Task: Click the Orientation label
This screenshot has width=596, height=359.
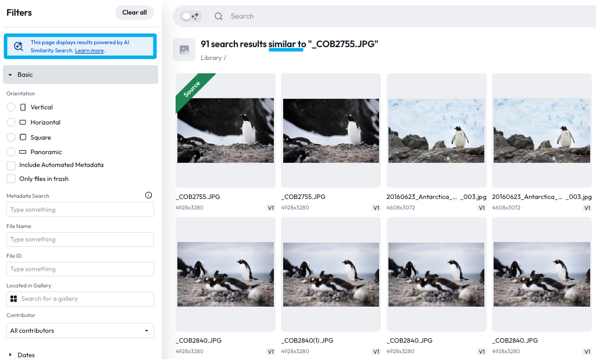Action: 20,94
